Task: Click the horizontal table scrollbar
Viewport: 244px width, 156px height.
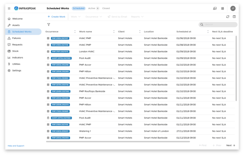Action: (118, 141)
